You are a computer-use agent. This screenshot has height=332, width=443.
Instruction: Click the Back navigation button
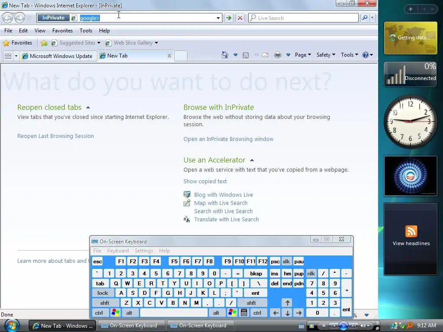coord(8,18)
